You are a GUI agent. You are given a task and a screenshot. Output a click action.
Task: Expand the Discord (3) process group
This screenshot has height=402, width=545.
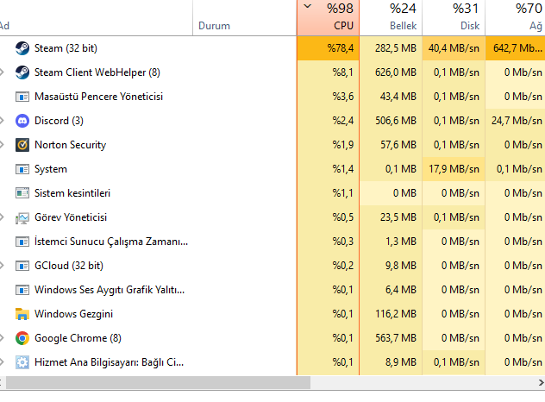click(x=2, y=121)
